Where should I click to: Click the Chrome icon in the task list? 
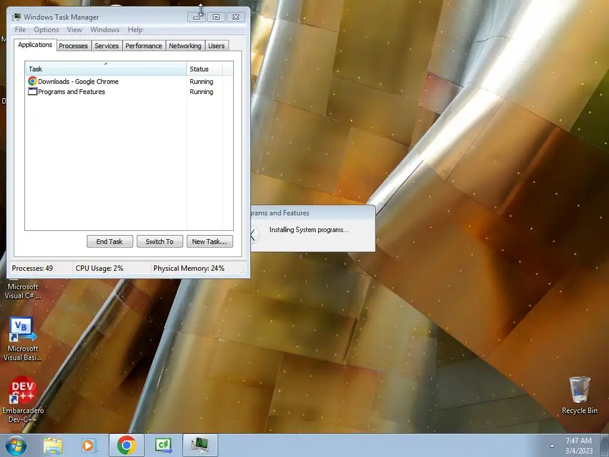[x=32, y=81]
